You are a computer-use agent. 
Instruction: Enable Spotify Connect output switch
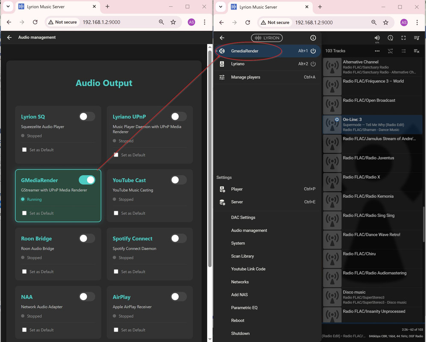(179, 239)
